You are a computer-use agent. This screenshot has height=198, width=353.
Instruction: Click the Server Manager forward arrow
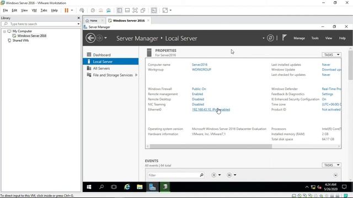click(x=99, y=38)
